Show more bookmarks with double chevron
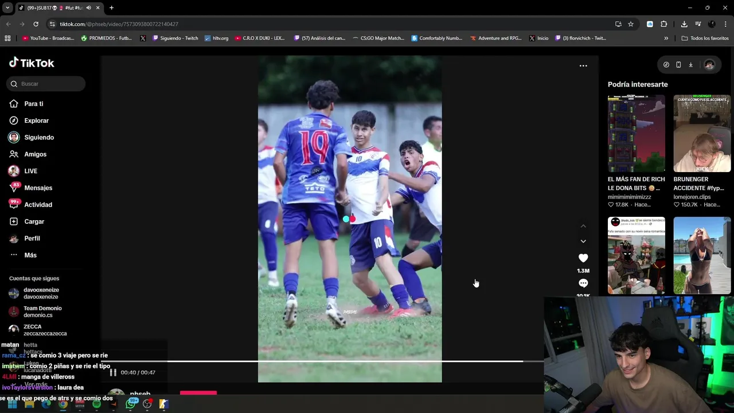The image size is (734, 413). click(666, 38)
